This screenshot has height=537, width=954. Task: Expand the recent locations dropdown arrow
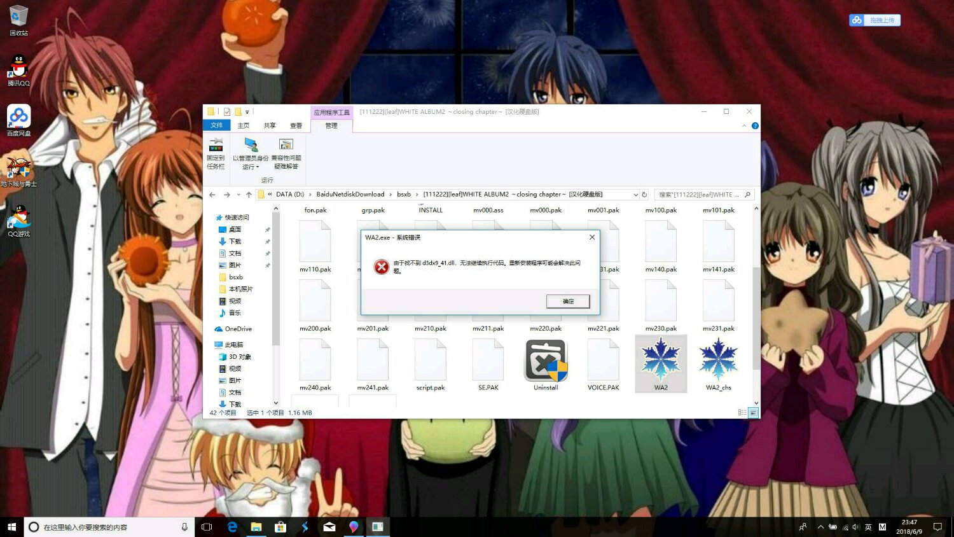tap(238, 195)
